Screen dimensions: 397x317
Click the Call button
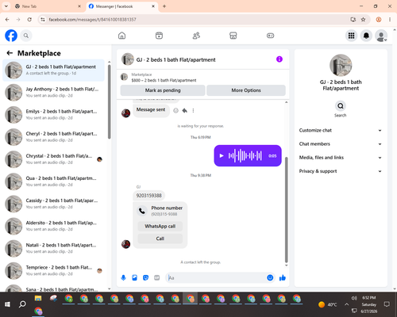click(x=160, y=239)
